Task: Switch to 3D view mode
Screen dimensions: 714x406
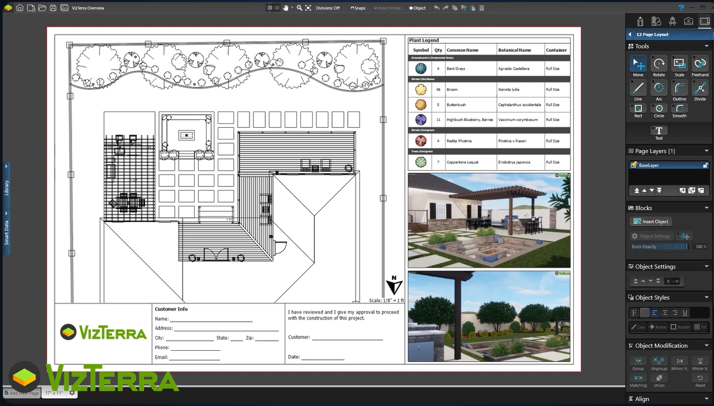Action: coord(277,8)
